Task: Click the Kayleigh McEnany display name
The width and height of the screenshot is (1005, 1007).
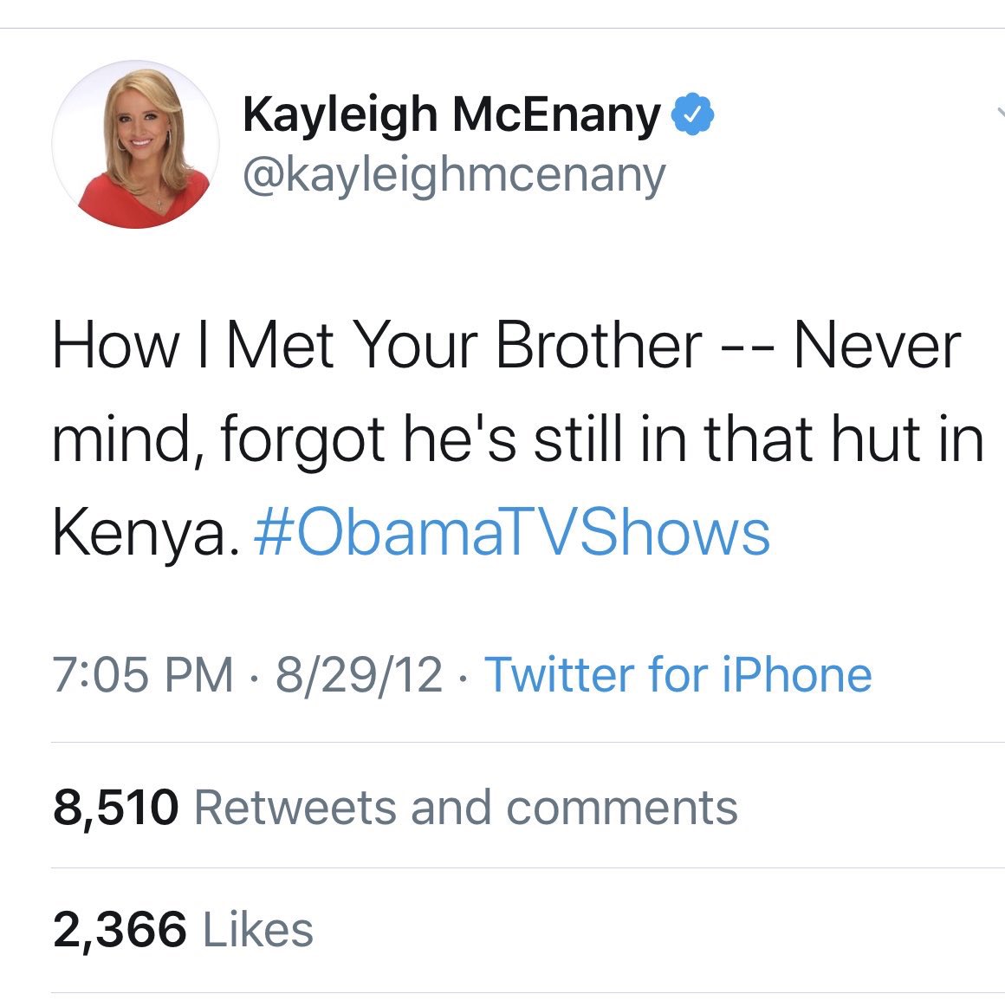Action: pyautogui.click(x=451, y=115)
